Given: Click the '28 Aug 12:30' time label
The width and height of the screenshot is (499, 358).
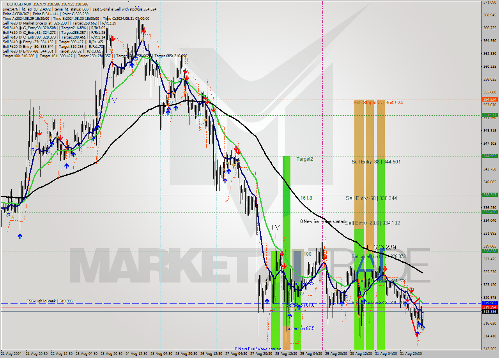Looking at the screenshot, I should [x=286, y=354].
